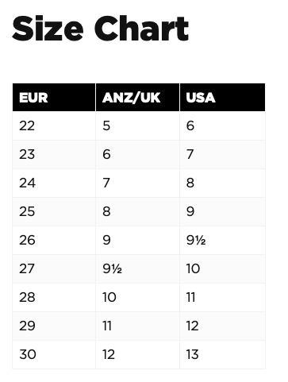Select the EUR column header
The image size is (288, 382).
click(x=54, y=98)
